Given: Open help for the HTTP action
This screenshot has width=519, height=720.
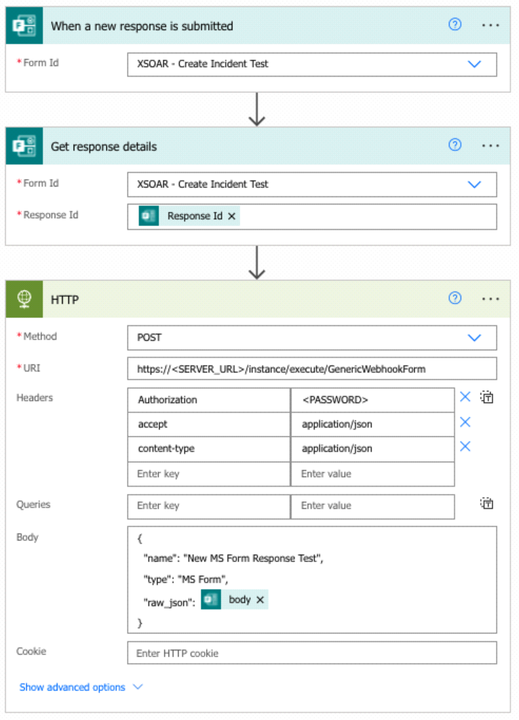Looking at the screenshot, I should click(x=455, y=298).
